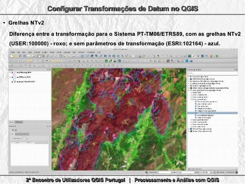Click the Coordinate field in status bar
The image size is (245, 184).
pyautogui.click(x=176, y=172)
